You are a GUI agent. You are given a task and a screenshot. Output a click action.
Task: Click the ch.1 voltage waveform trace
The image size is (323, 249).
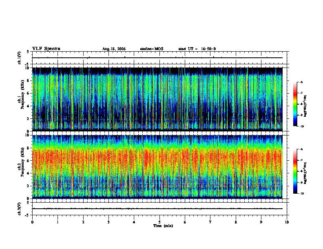pyautogui.click(x=157, y=58)
